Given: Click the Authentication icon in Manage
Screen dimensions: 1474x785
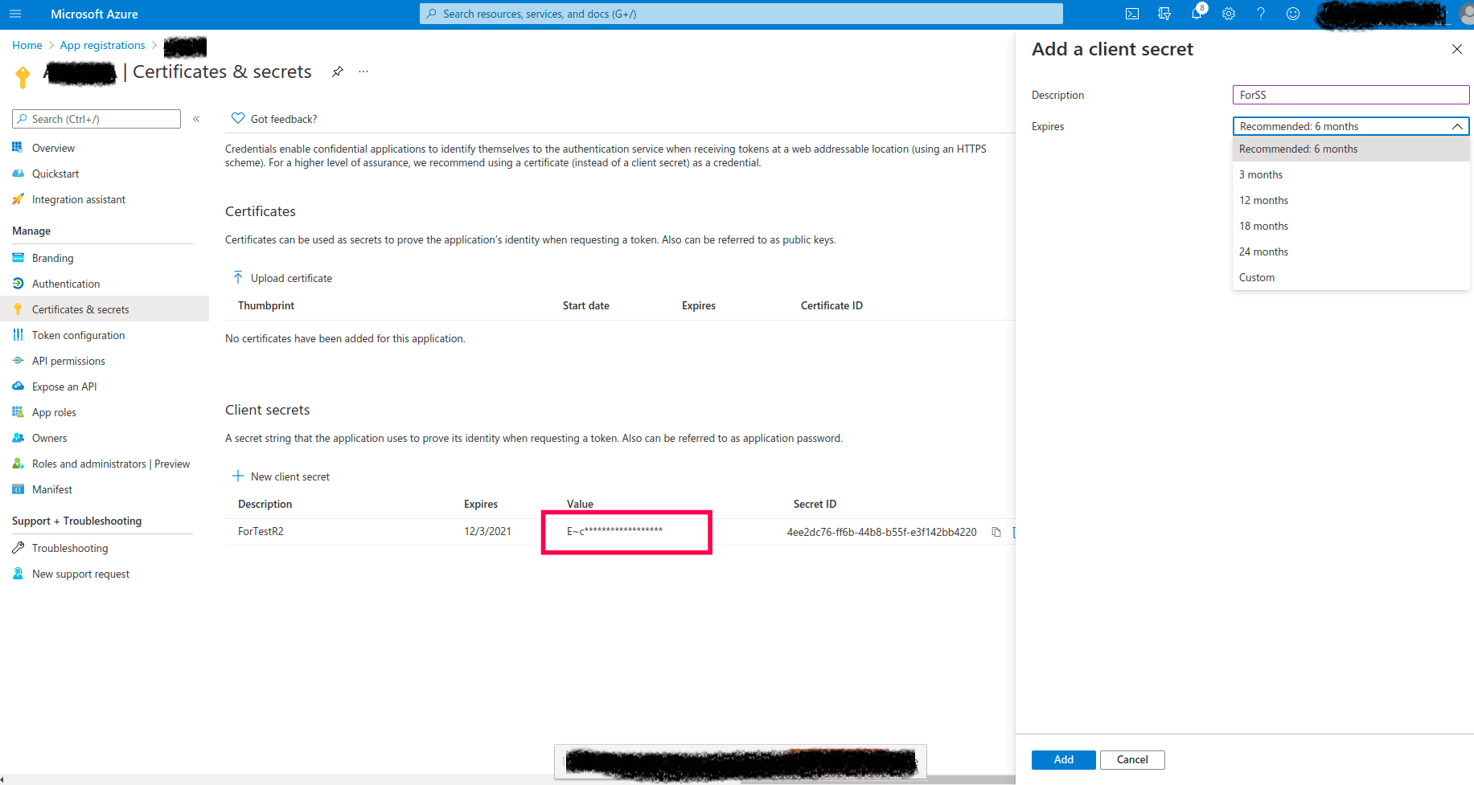Looking at the screenshot, I should 18,284.
